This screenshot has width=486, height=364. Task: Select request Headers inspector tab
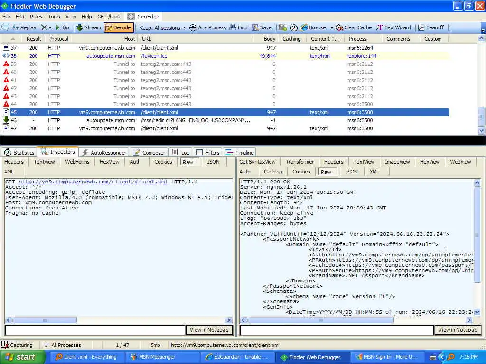tap(14, 162)
